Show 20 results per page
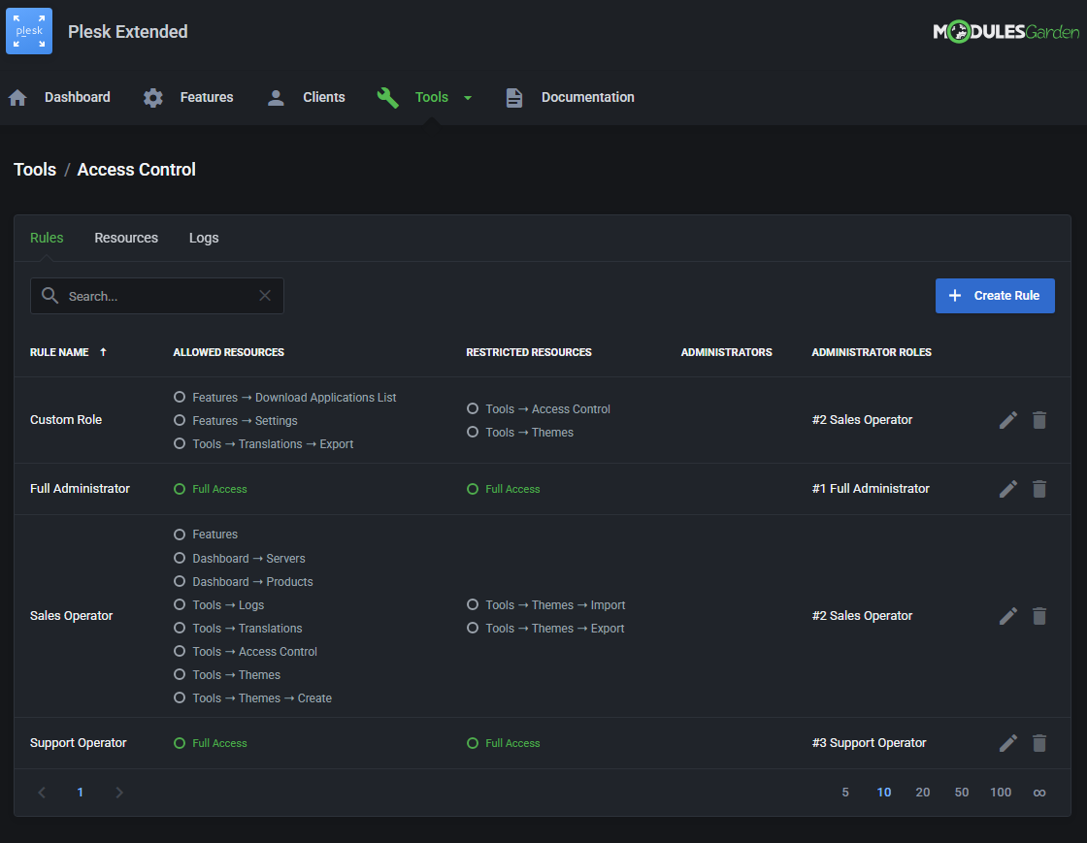Viewport: 1087px width, 843px height. click(923, 793)
